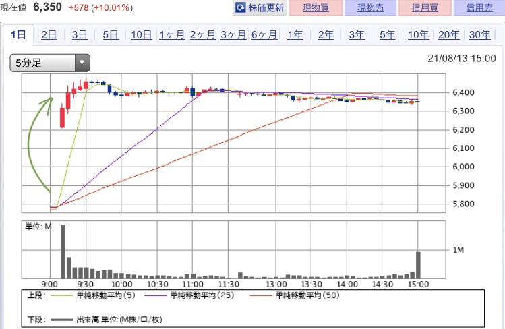Click the 株価更新 refresh icon
Viewport: 505px width, 329px height.
(x=240, y=7)
